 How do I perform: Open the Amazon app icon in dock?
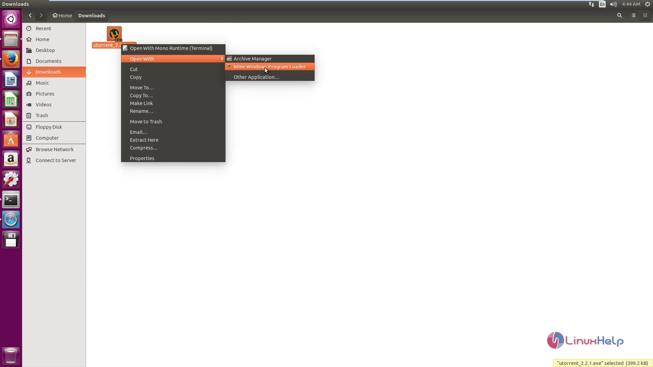[x=11, y=159]
